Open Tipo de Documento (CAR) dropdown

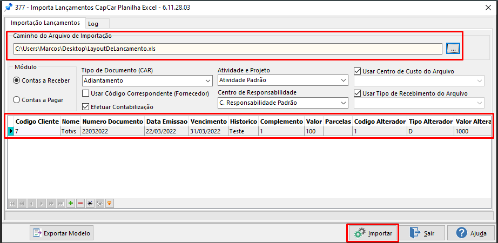[208, 81]
